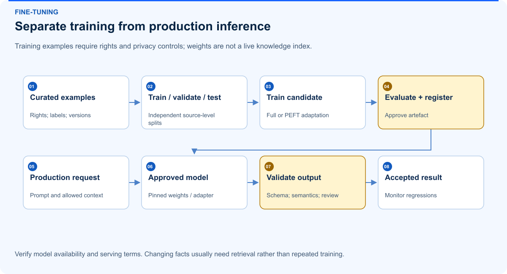This screenshot has width=507, height=274.
Task: Click 'Full or PEFT adaptation' text
Action: pos(297,115)
